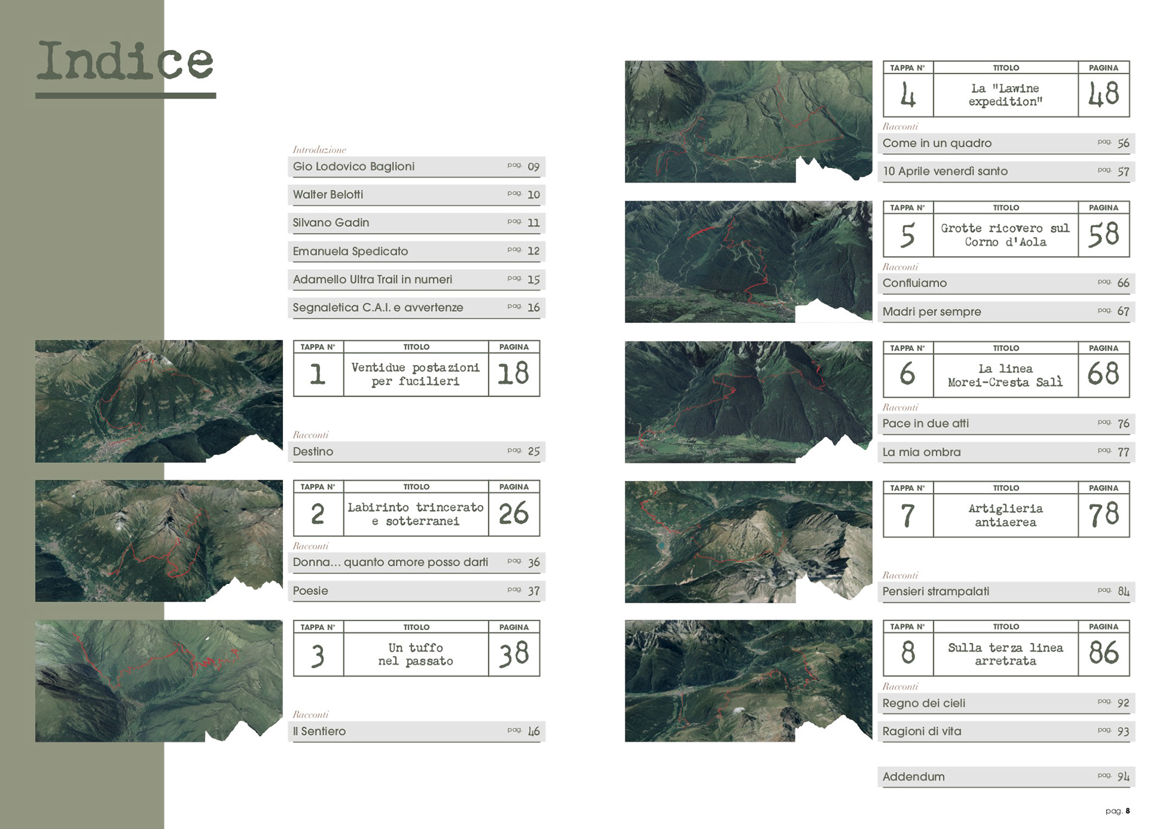This screenshot has width=1165, height=829.
Task: Select title 'Artiglieria antiaerea'
Action: [1005, 515]
